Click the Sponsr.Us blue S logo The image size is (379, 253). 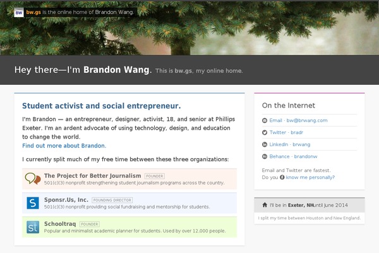33,203
